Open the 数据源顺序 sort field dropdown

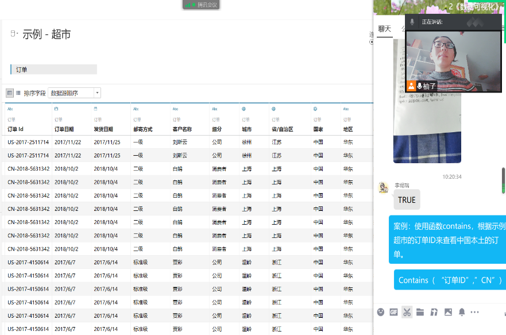[74, 93]
